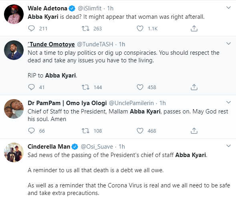Reply to Dr PamPam's tweet
The image size is (236, 201).
click(x=31, y=131)
